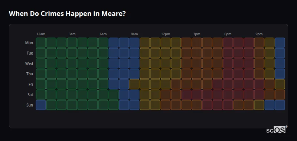
Task: Click the Thursday 6pm red cell
Action: (x=228, y=74)
